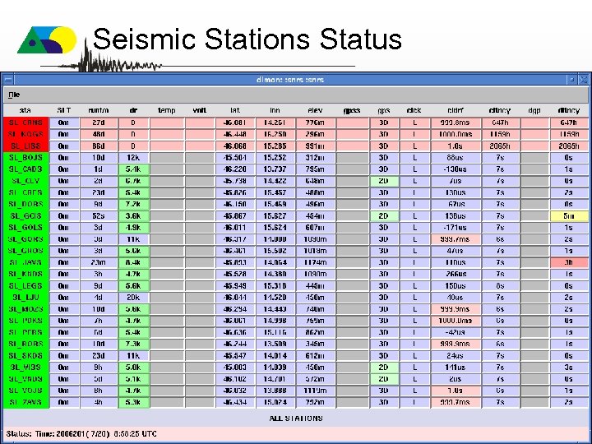Click the '2065h' cell under cltncy column
Screen dimensions: 592x444
pyautogui.click(x=500, y=146)
